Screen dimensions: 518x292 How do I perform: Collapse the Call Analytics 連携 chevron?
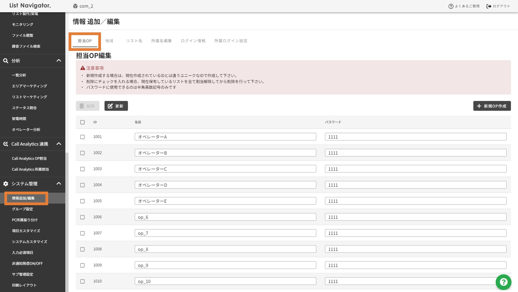point(59,144)
